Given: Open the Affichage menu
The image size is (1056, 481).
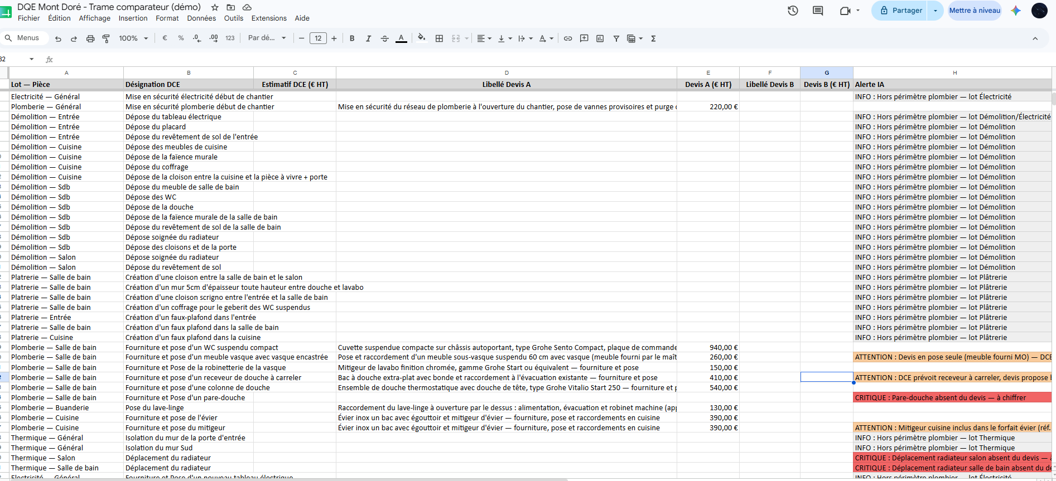Looking at the screenshot, I should click(94, 18).
